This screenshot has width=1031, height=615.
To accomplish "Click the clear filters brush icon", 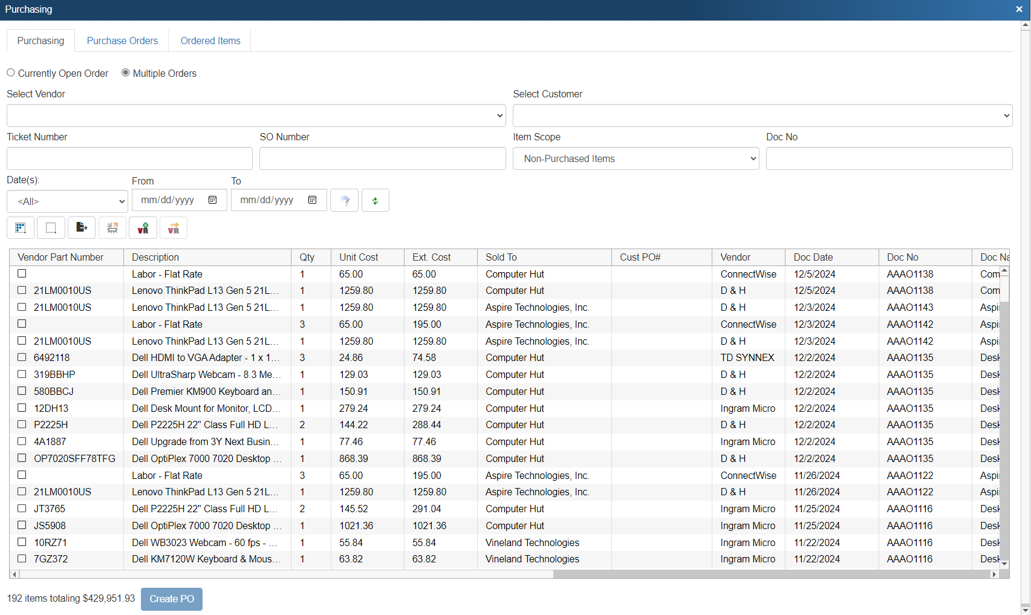I will (345, 201).
